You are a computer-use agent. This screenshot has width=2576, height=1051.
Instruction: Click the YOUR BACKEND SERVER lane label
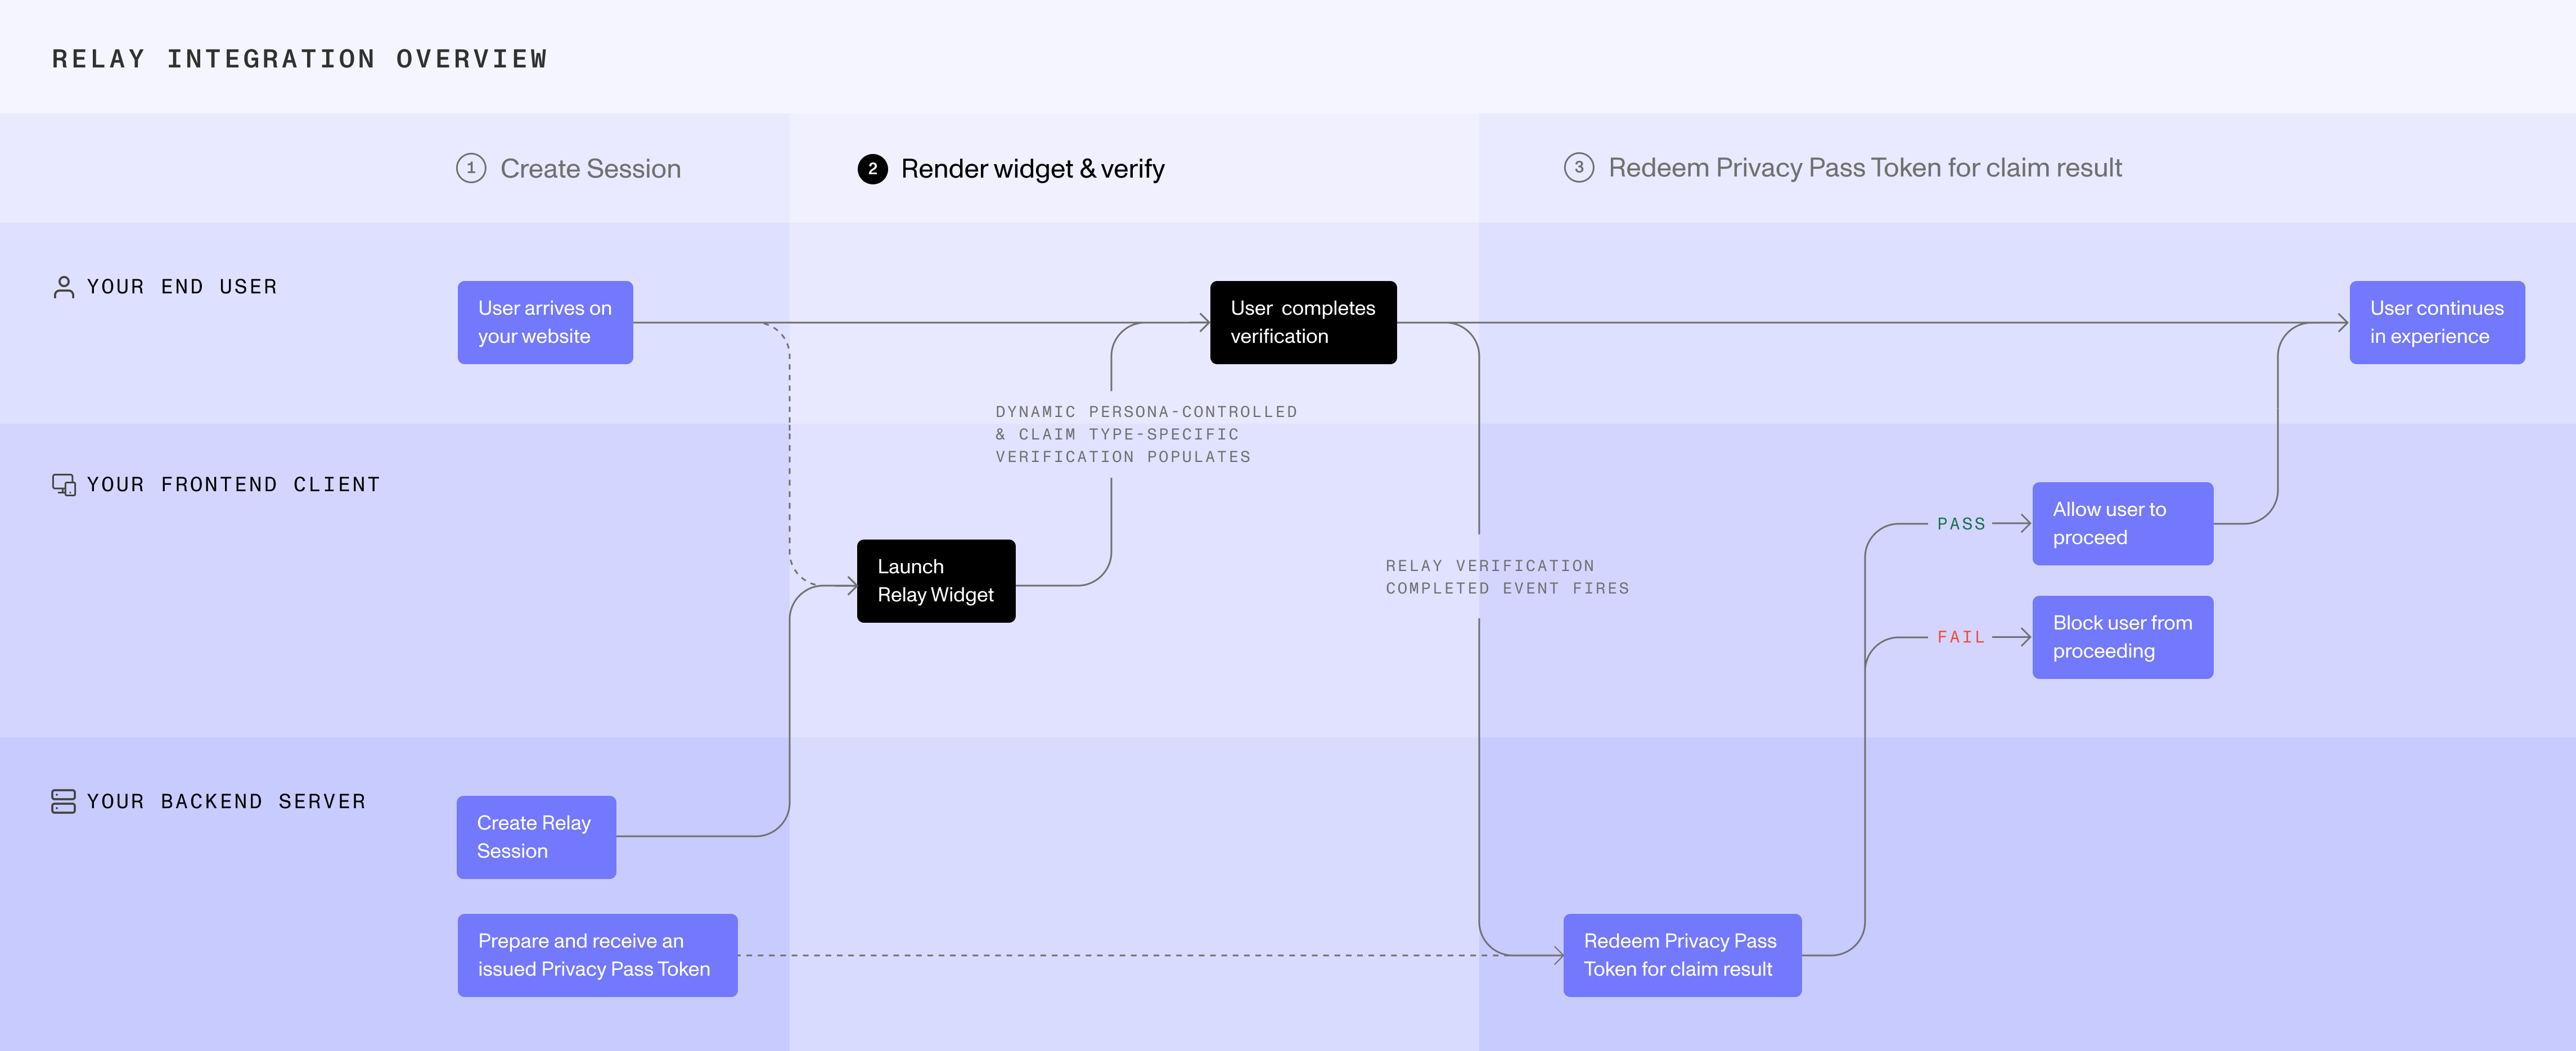[x=227, y=801]
